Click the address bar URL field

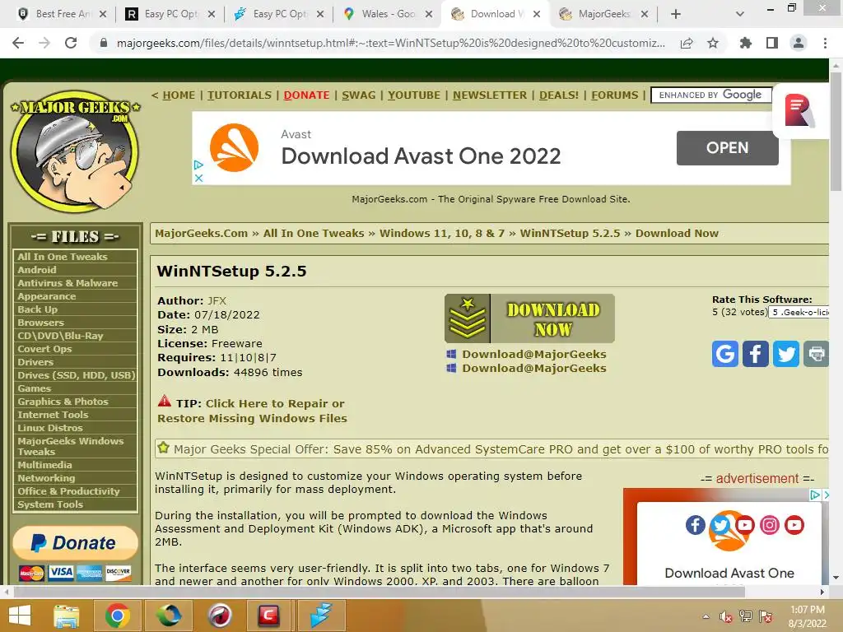click(x=390, y=43)
